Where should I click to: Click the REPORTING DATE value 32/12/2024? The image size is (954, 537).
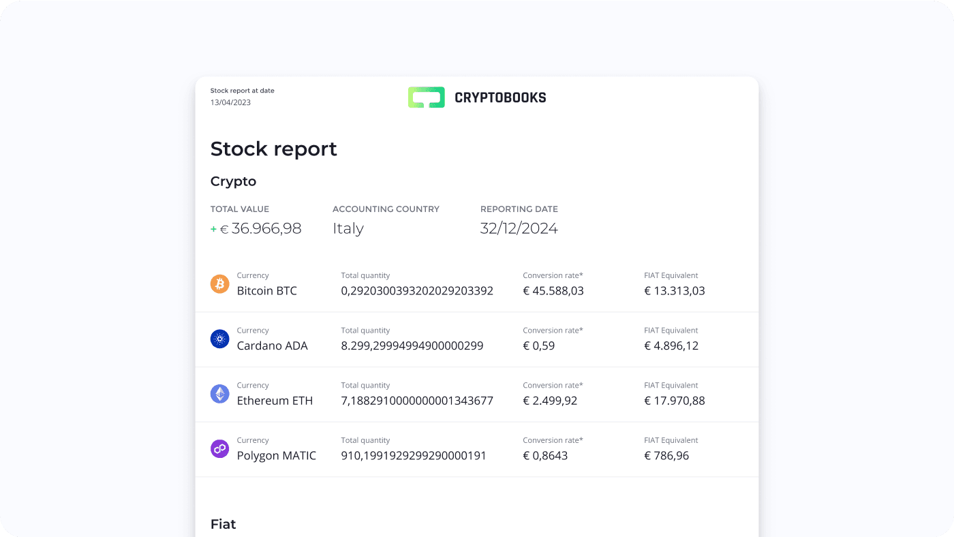519,228
